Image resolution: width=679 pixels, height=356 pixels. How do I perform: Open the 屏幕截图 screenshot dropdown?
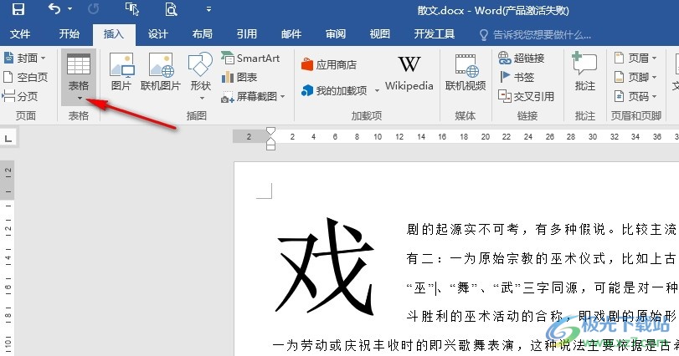click(x=254, y=97)
